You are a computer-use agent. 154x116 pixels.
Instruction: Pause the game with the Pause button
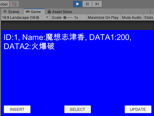(x=87, y=4)
